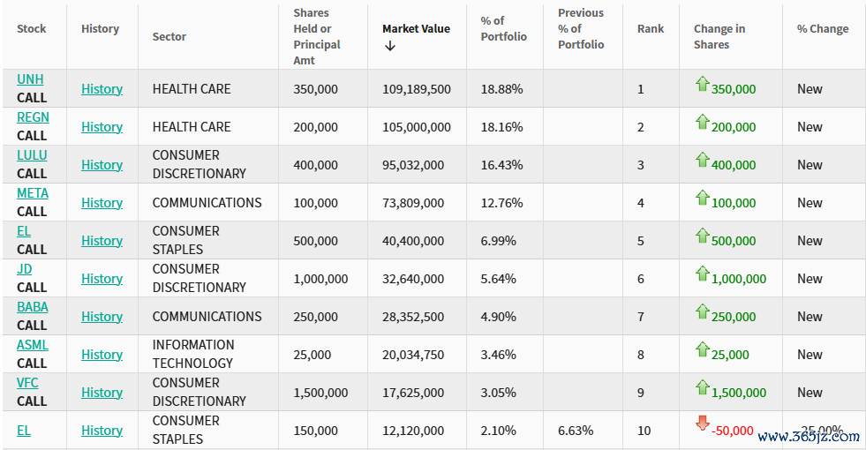Select market value 109,189,500
The image size is (866, 450).
417,89
